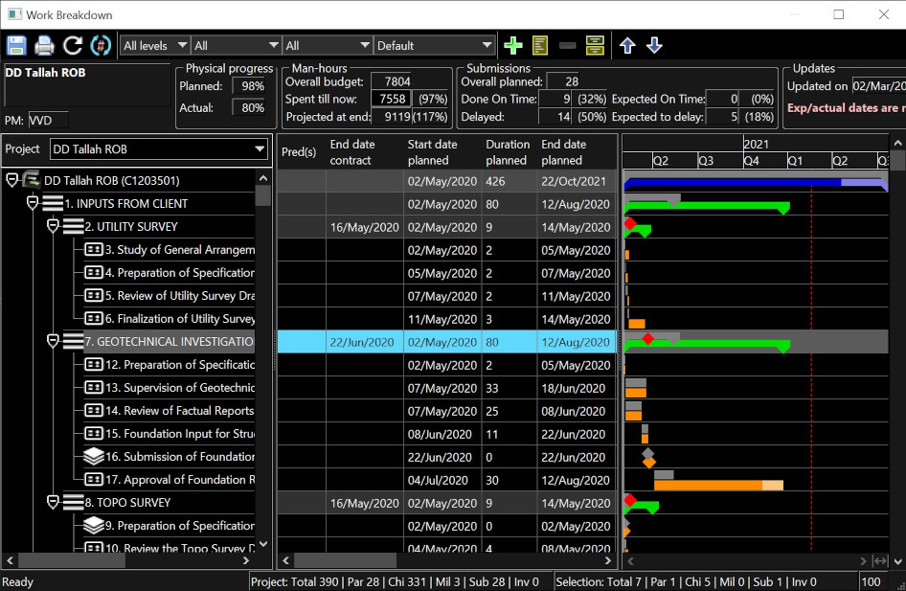Screen dimensions: 906x591
Task: Select 16. Submission of Foundation tree item
Action: click(179, 457)
